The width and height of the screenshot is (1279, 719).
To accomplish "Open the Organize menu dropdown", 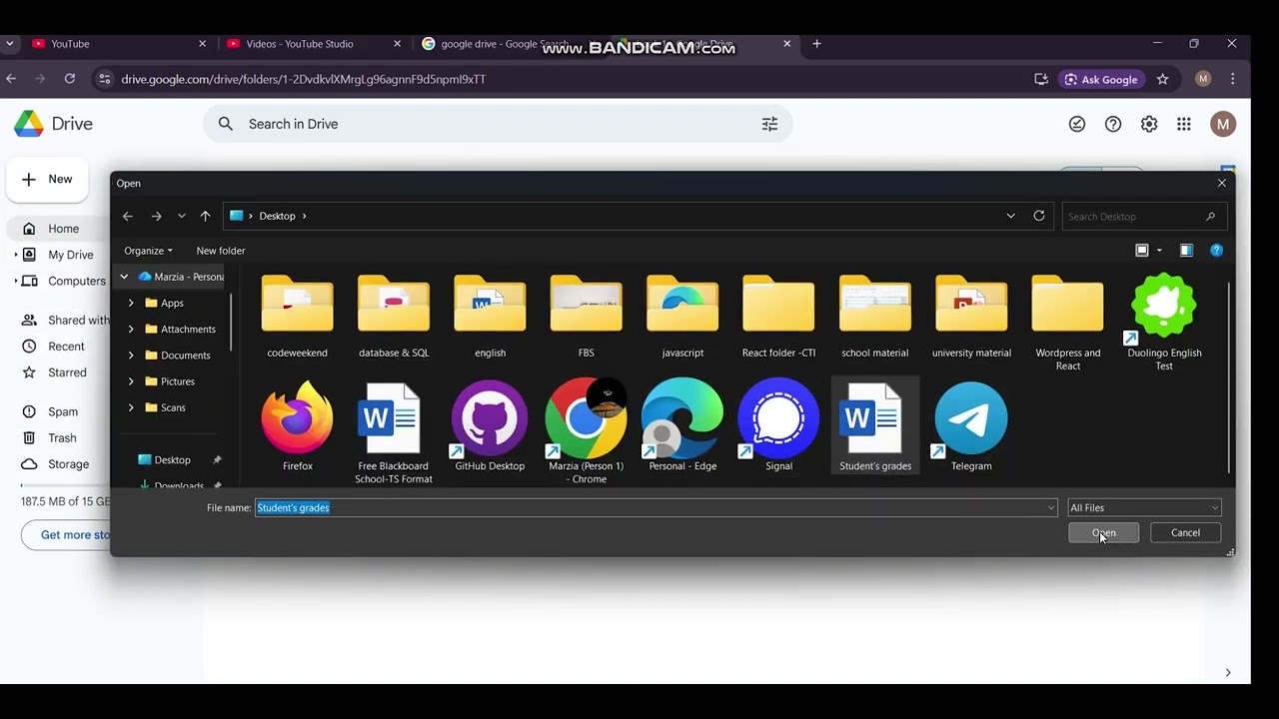I will (x=148, y=251).
